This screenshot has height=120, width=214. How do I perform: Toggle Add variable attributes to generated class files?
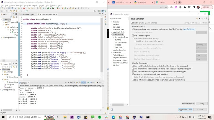pos(133,66)
